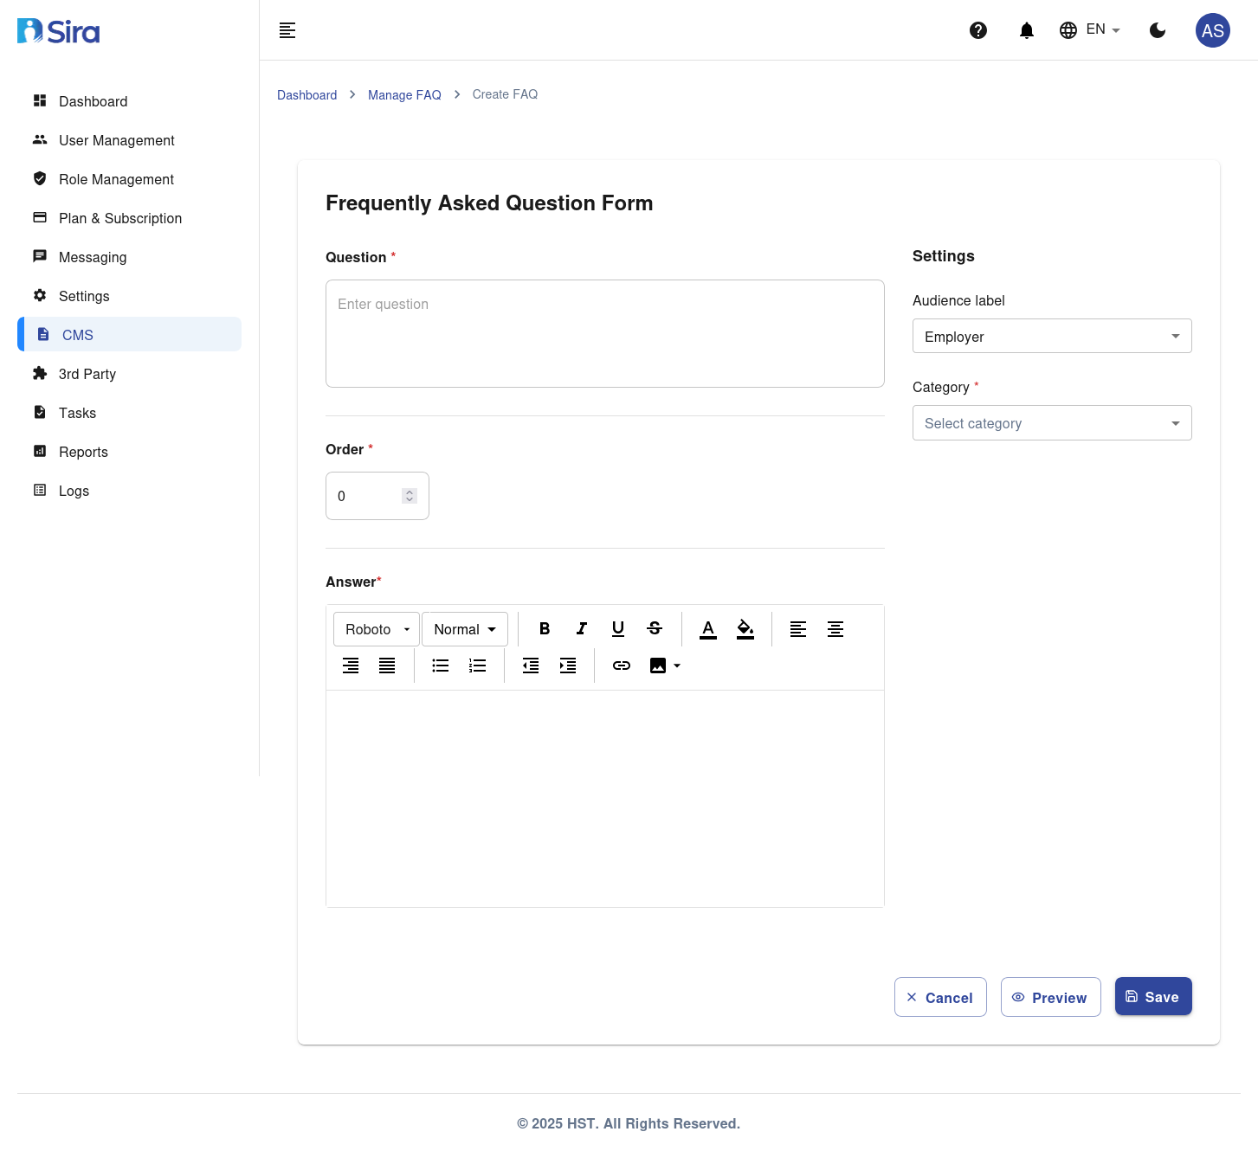1258x1151 pixels.
Task: Navigate to Role Management in the sidebar
Action: coord(116,179)
